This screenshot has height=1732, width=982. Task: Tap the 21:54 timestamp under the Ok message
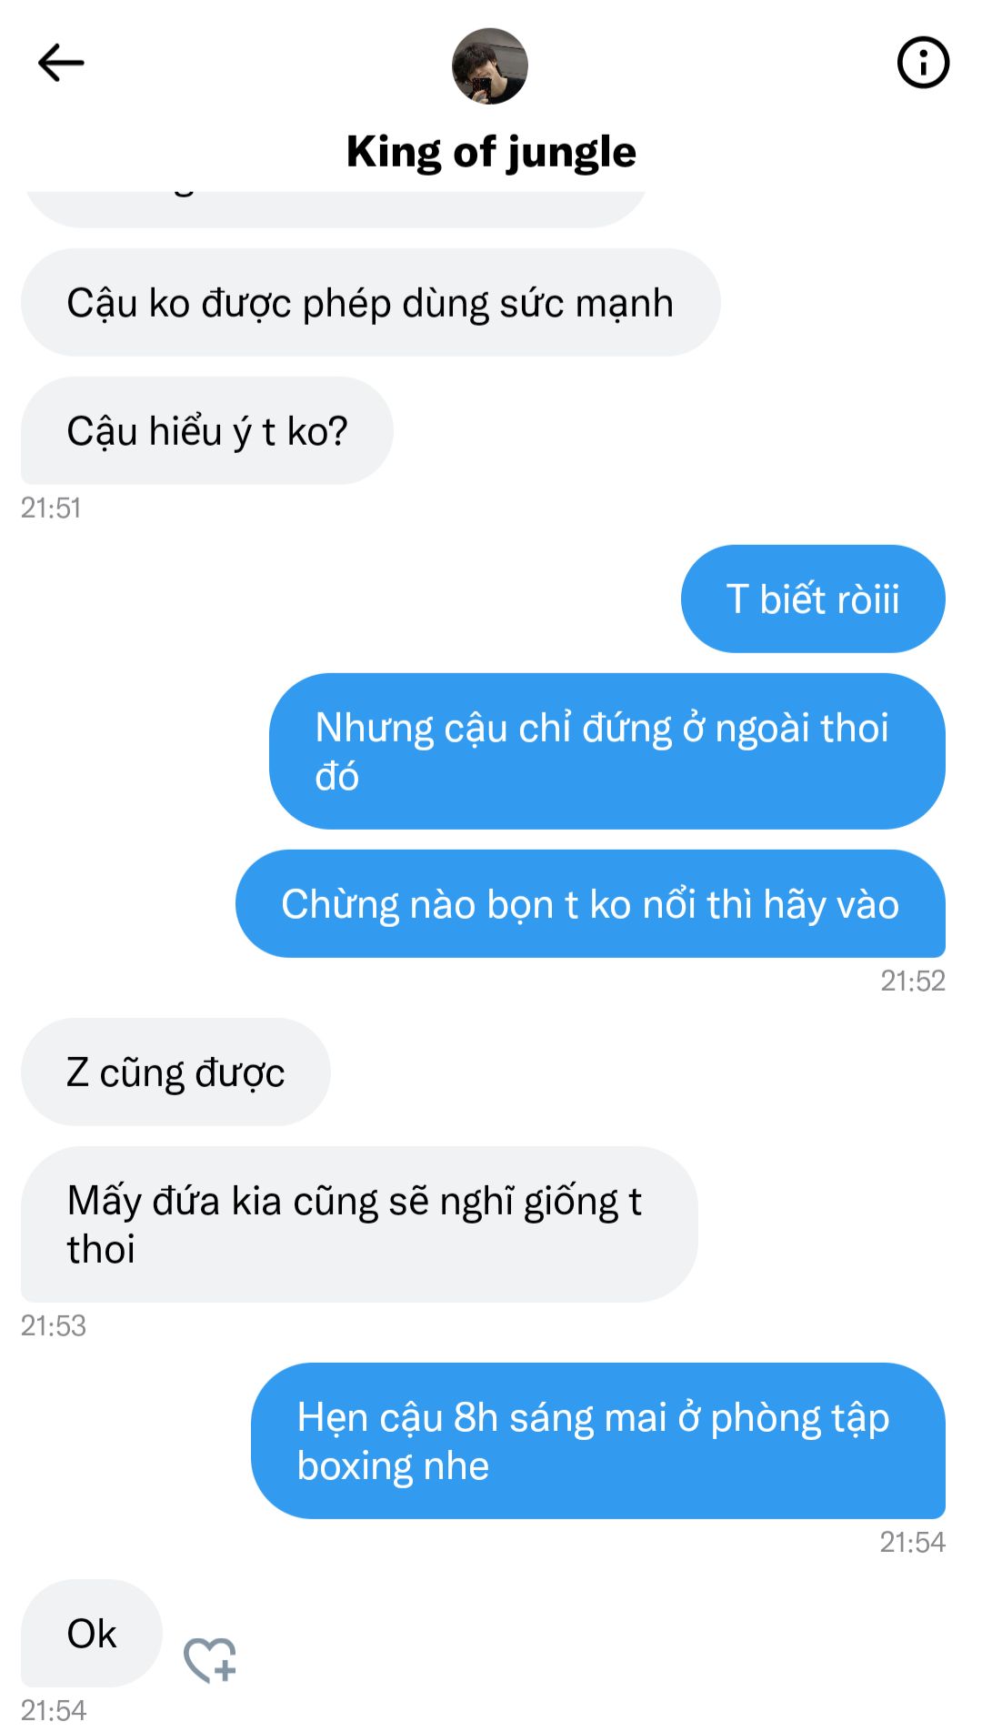53,1710
